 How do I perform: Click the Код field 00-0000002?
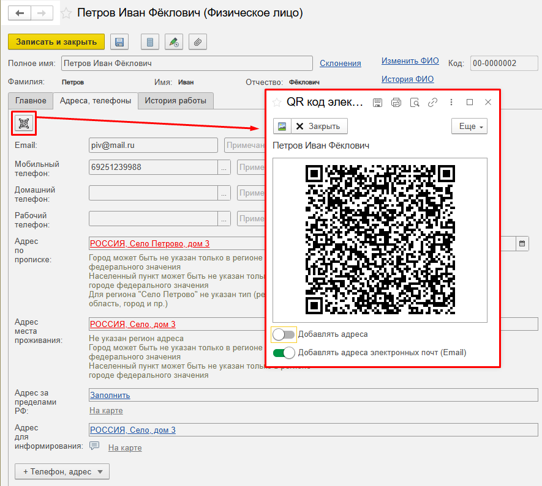[x=504, y=64]
